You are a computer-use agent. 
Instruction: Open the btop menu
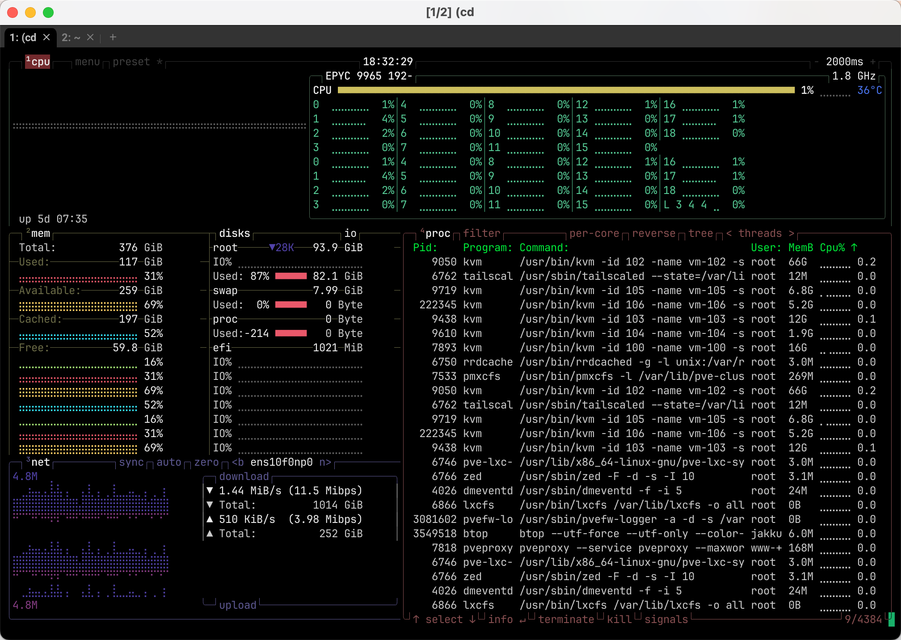(88, 62)
